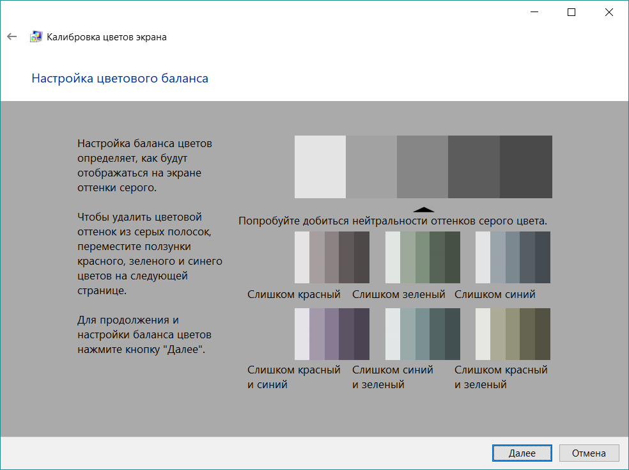Click the black triangle marker under the gray strip
The image size is (629, 470).
pyautogui.click(x=423, y=209)
